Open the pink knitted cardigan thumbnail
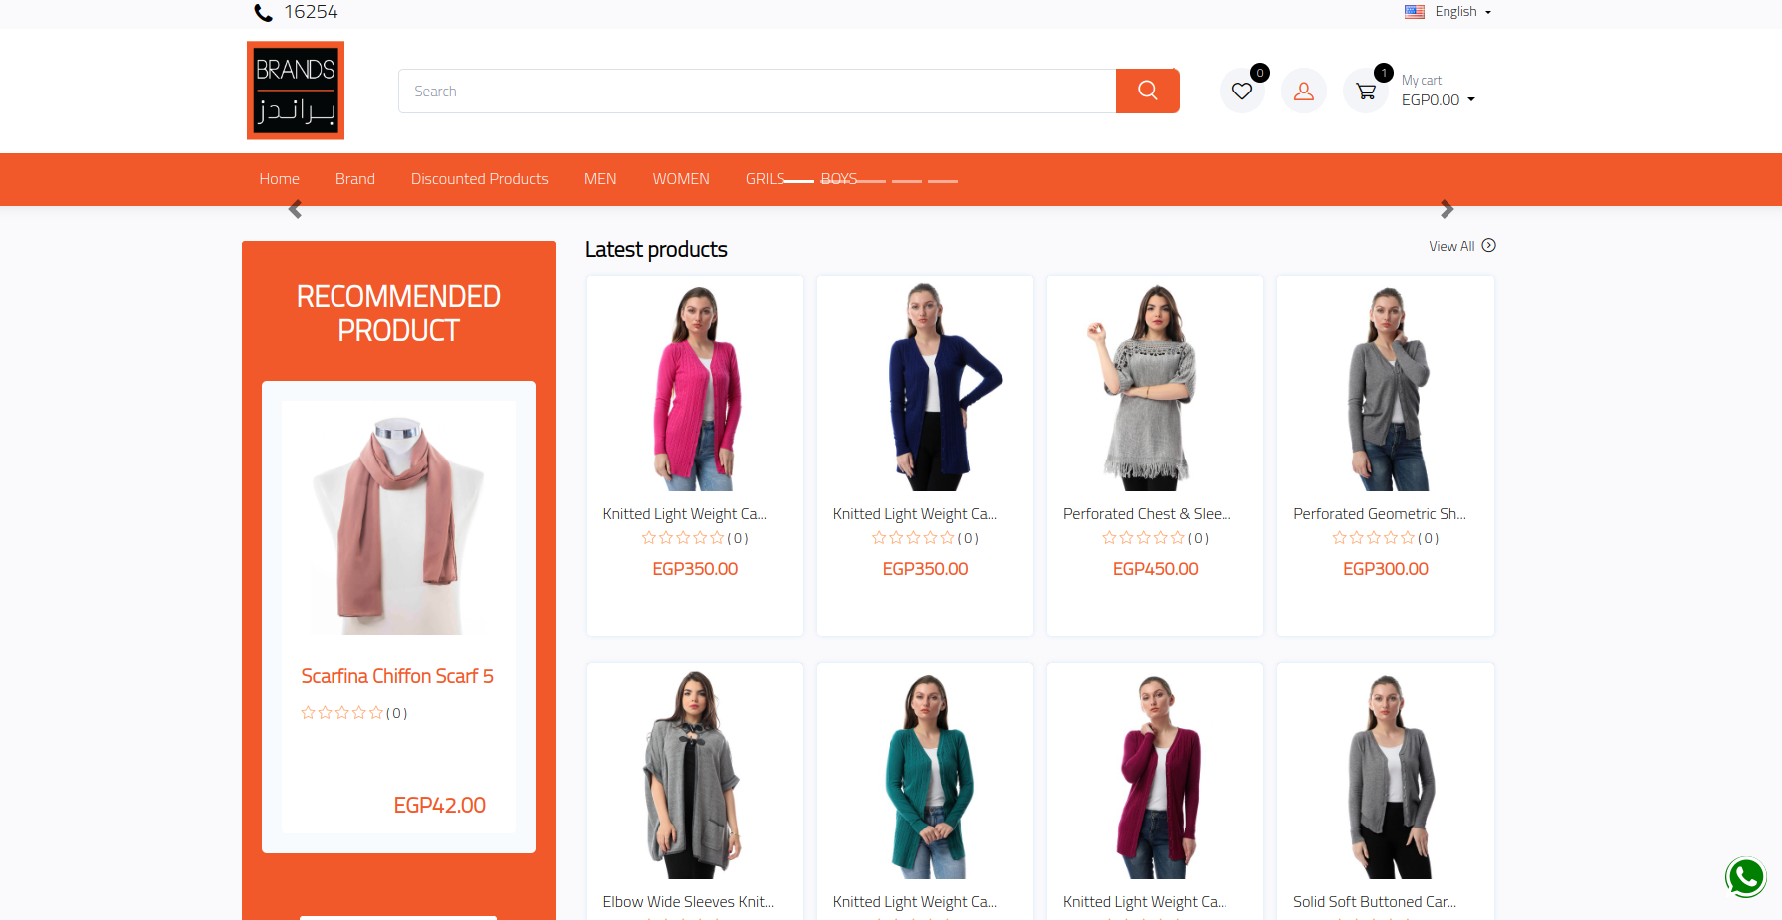The image size is (1782, 920). click(x=695, y=388)
